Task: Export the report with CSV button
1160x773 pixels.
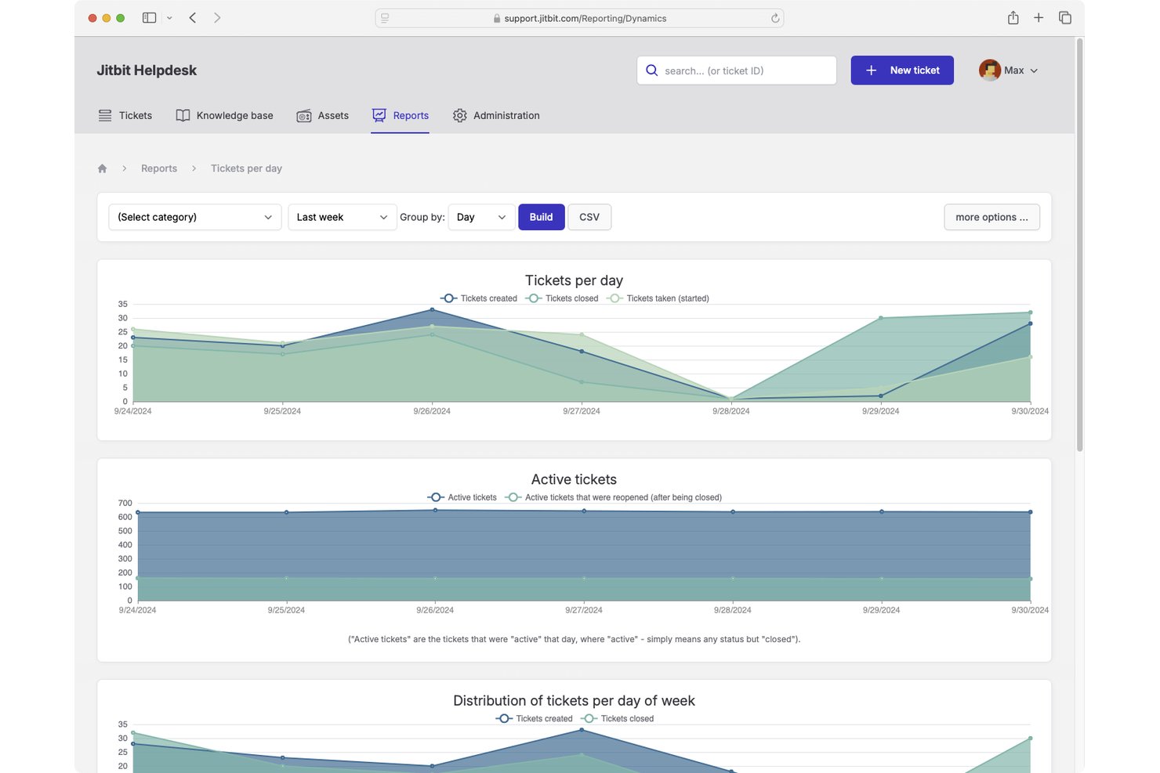Action: pyautogui.click(x=589, y=217)
